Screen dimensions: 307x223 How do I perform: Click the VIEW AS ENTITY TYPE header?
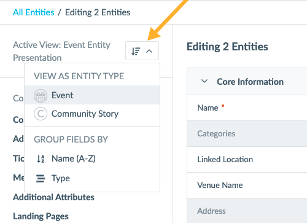tap(79, 76)
